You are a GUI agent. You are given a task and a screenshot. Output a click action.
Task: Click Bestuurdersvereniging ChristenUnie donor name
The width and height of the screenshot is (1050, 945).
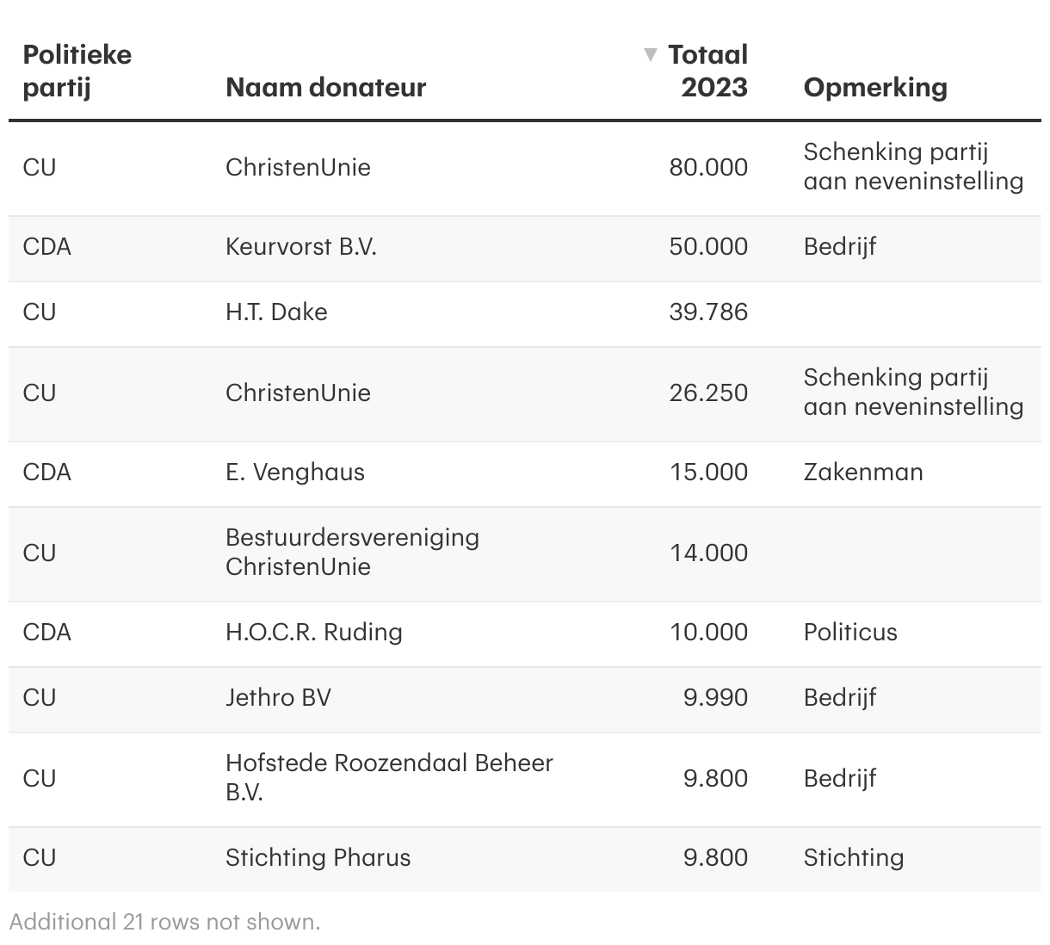pos(352,552)
